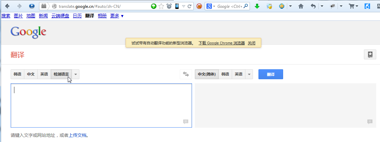Click the URL text in address bar
The image size is (380, 142).
[x=90, y=6]
